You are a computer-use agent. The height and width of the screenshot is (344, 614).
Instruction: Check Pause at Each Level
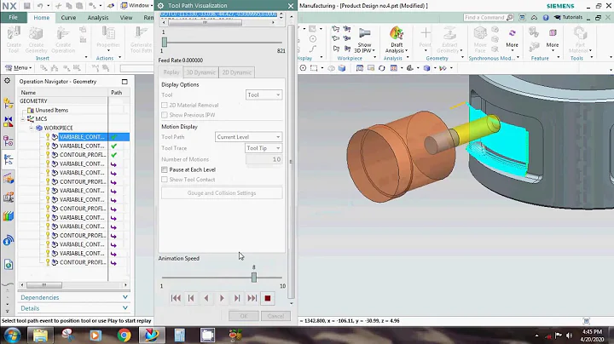tap(165, 169)
